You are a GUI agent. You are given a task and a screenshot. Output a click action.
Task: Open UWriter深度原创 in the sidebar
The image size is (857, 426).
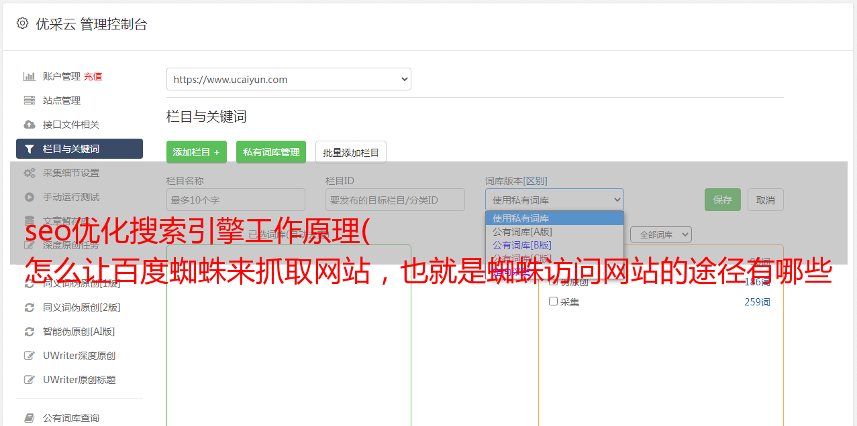[x=79, y=356]
